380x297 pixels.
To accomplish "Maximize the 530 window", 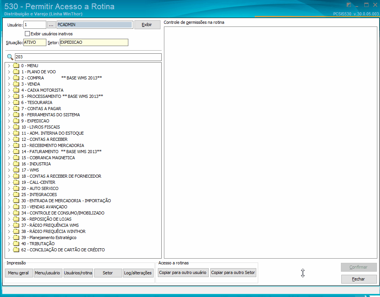I will (367, 5).
